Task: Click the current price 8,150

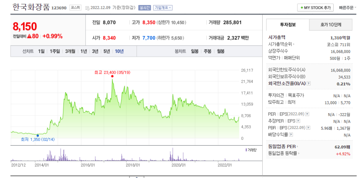Action: pyautogui.click(x=25, y=27)
